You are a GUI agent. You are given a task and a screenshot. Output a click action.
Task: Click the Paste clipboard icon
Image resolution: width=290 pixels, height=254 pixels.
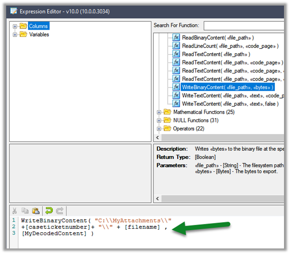(35, 210)
